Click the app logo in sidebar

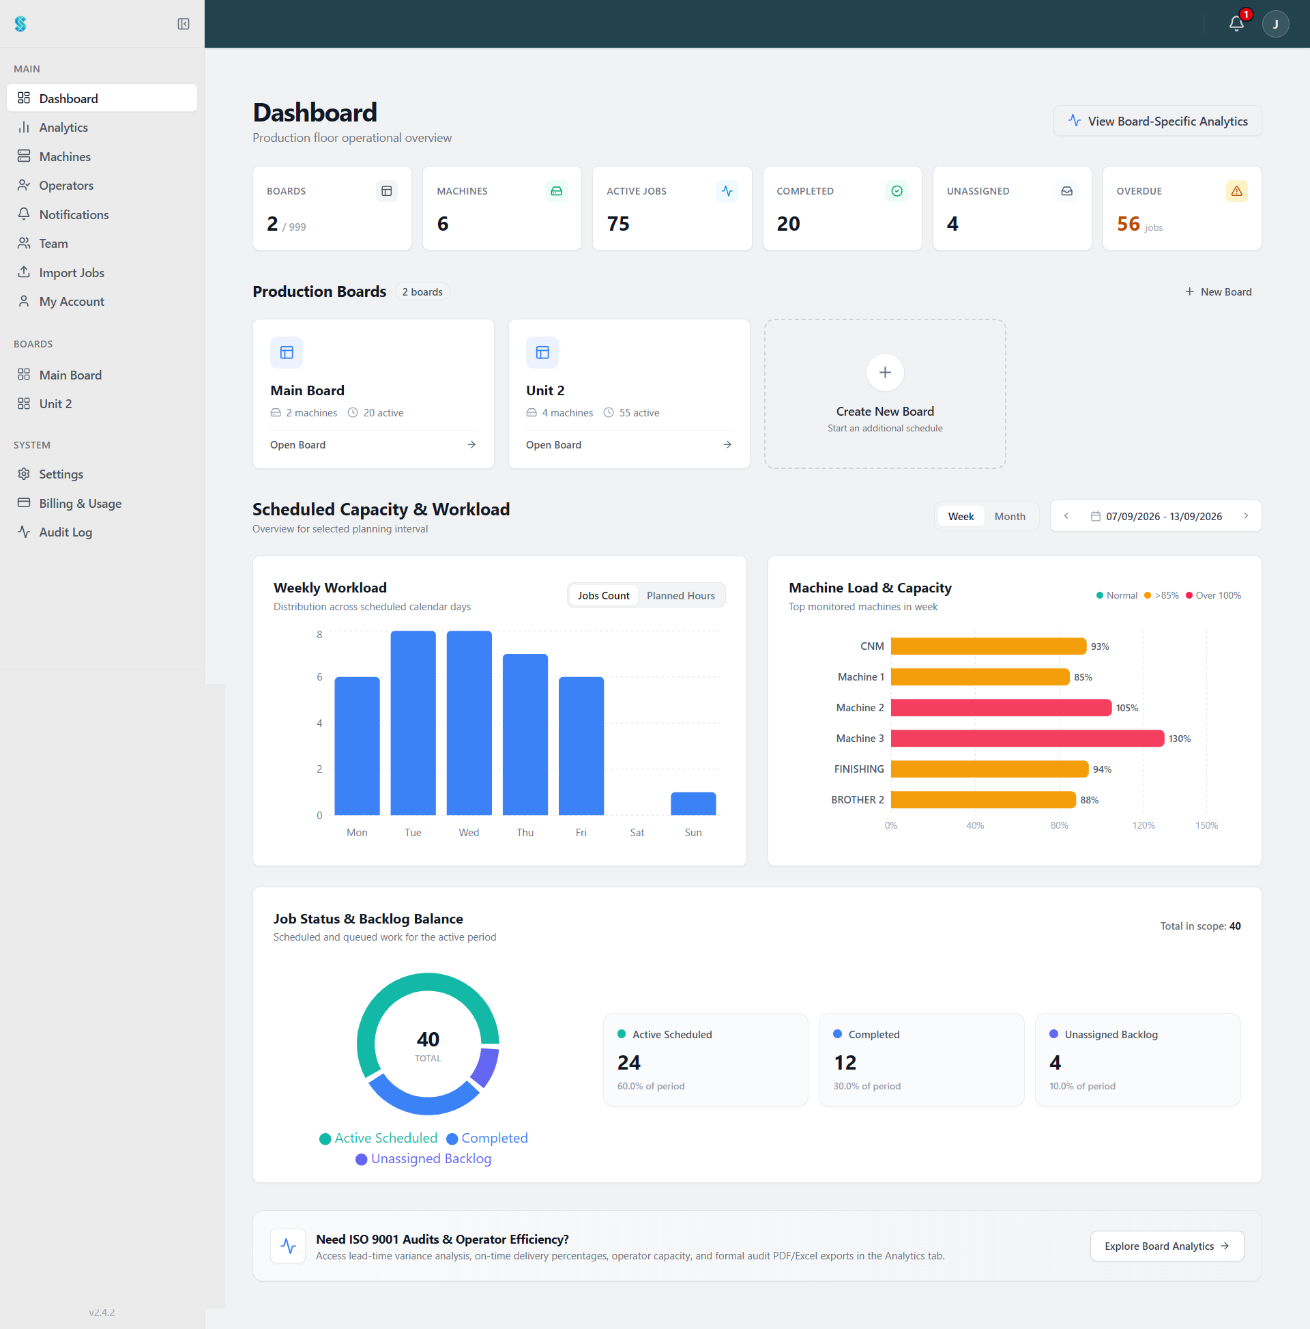(20, 24)
